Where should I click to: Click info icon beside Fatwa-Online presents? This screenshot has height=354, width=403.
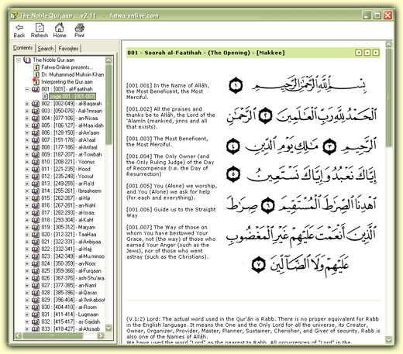pos(36,67)
